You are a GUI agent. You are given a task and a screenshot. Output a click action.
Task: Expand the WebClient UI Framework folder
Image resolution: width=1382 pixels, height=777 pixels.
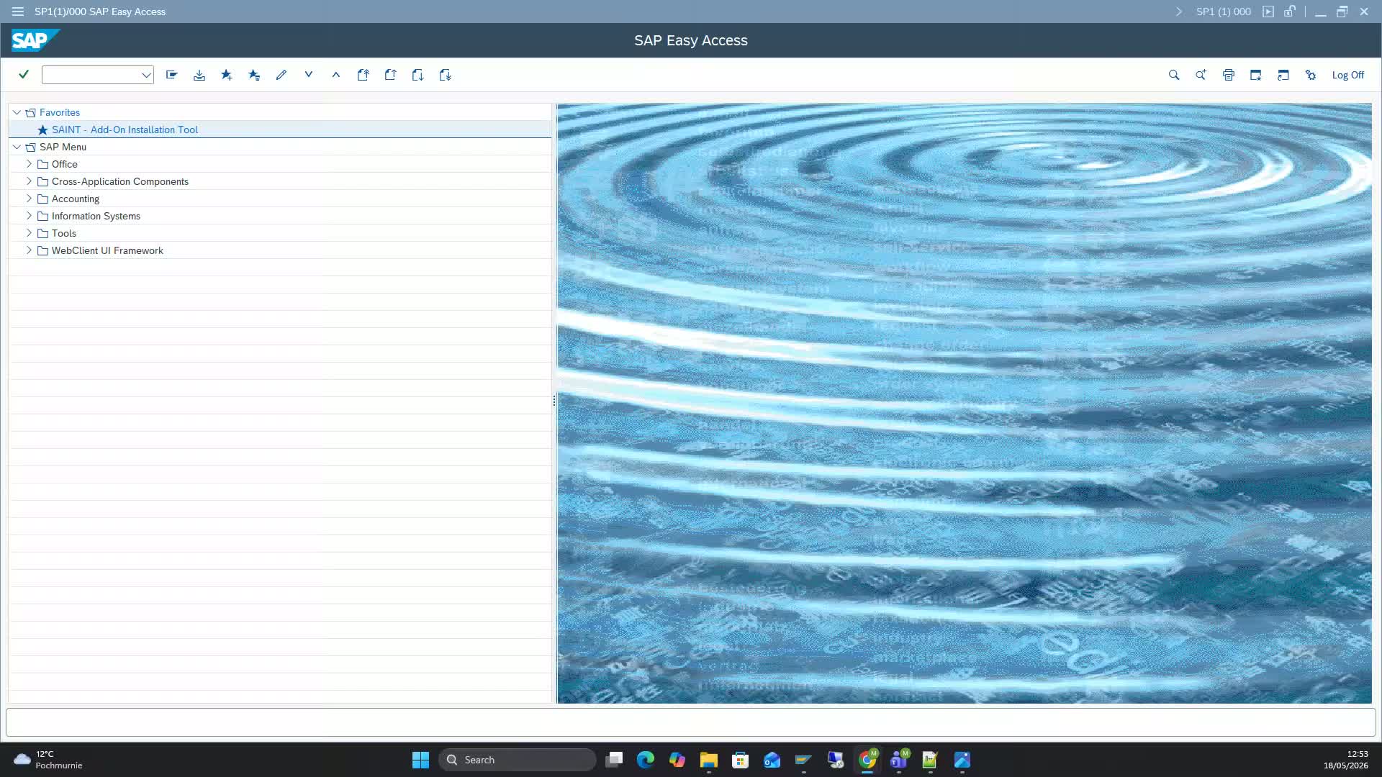point(29,250)
